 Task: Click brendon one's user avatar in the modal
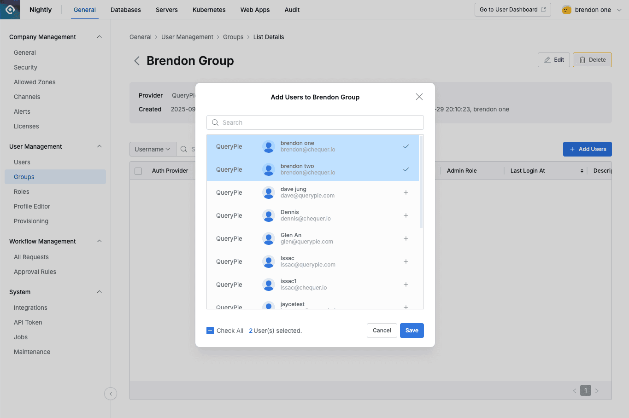(269, 146)
